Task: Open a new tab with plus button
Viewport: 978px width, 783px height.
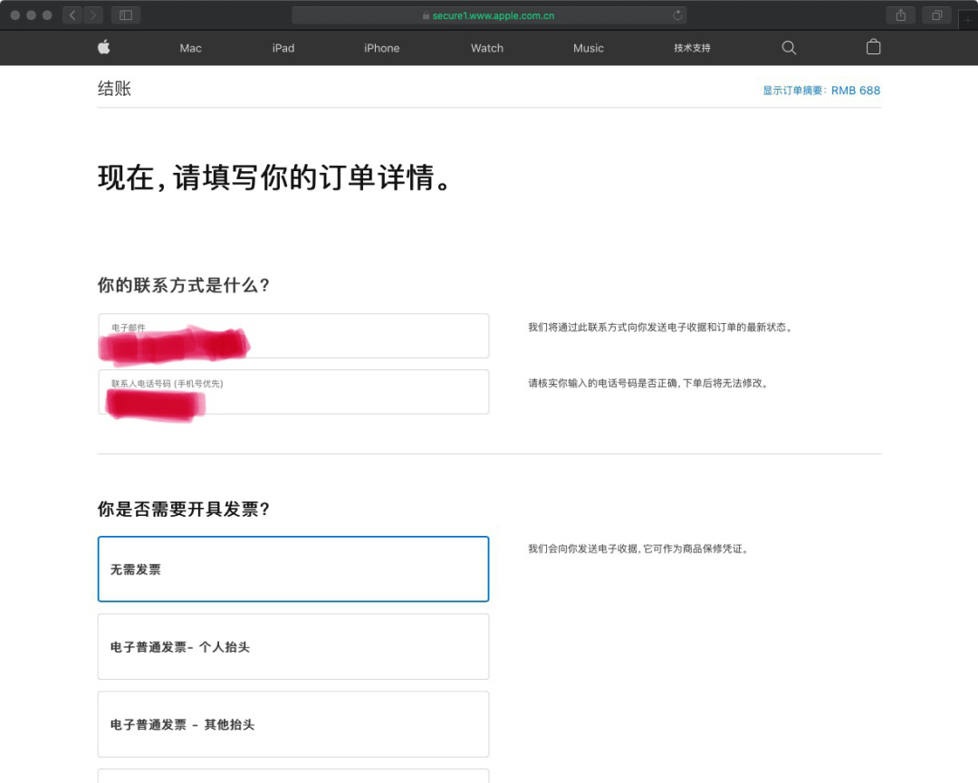Action: 968,19
